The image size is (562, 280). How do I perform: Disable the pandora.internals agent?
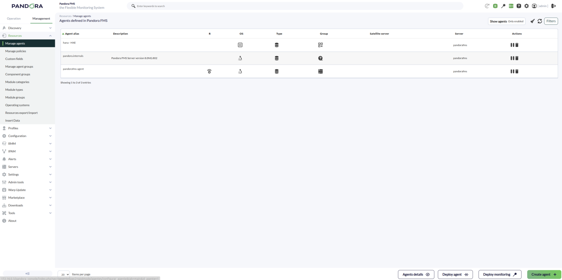tap(512, 58)
